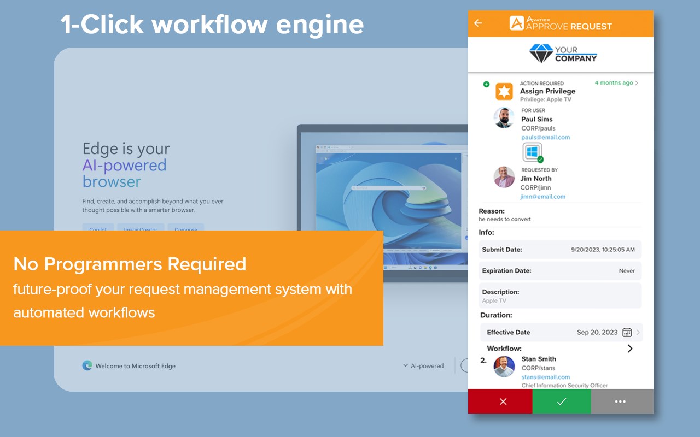Click the stans@email.com email link
This screenshot has width=700, height=437.
546,377
